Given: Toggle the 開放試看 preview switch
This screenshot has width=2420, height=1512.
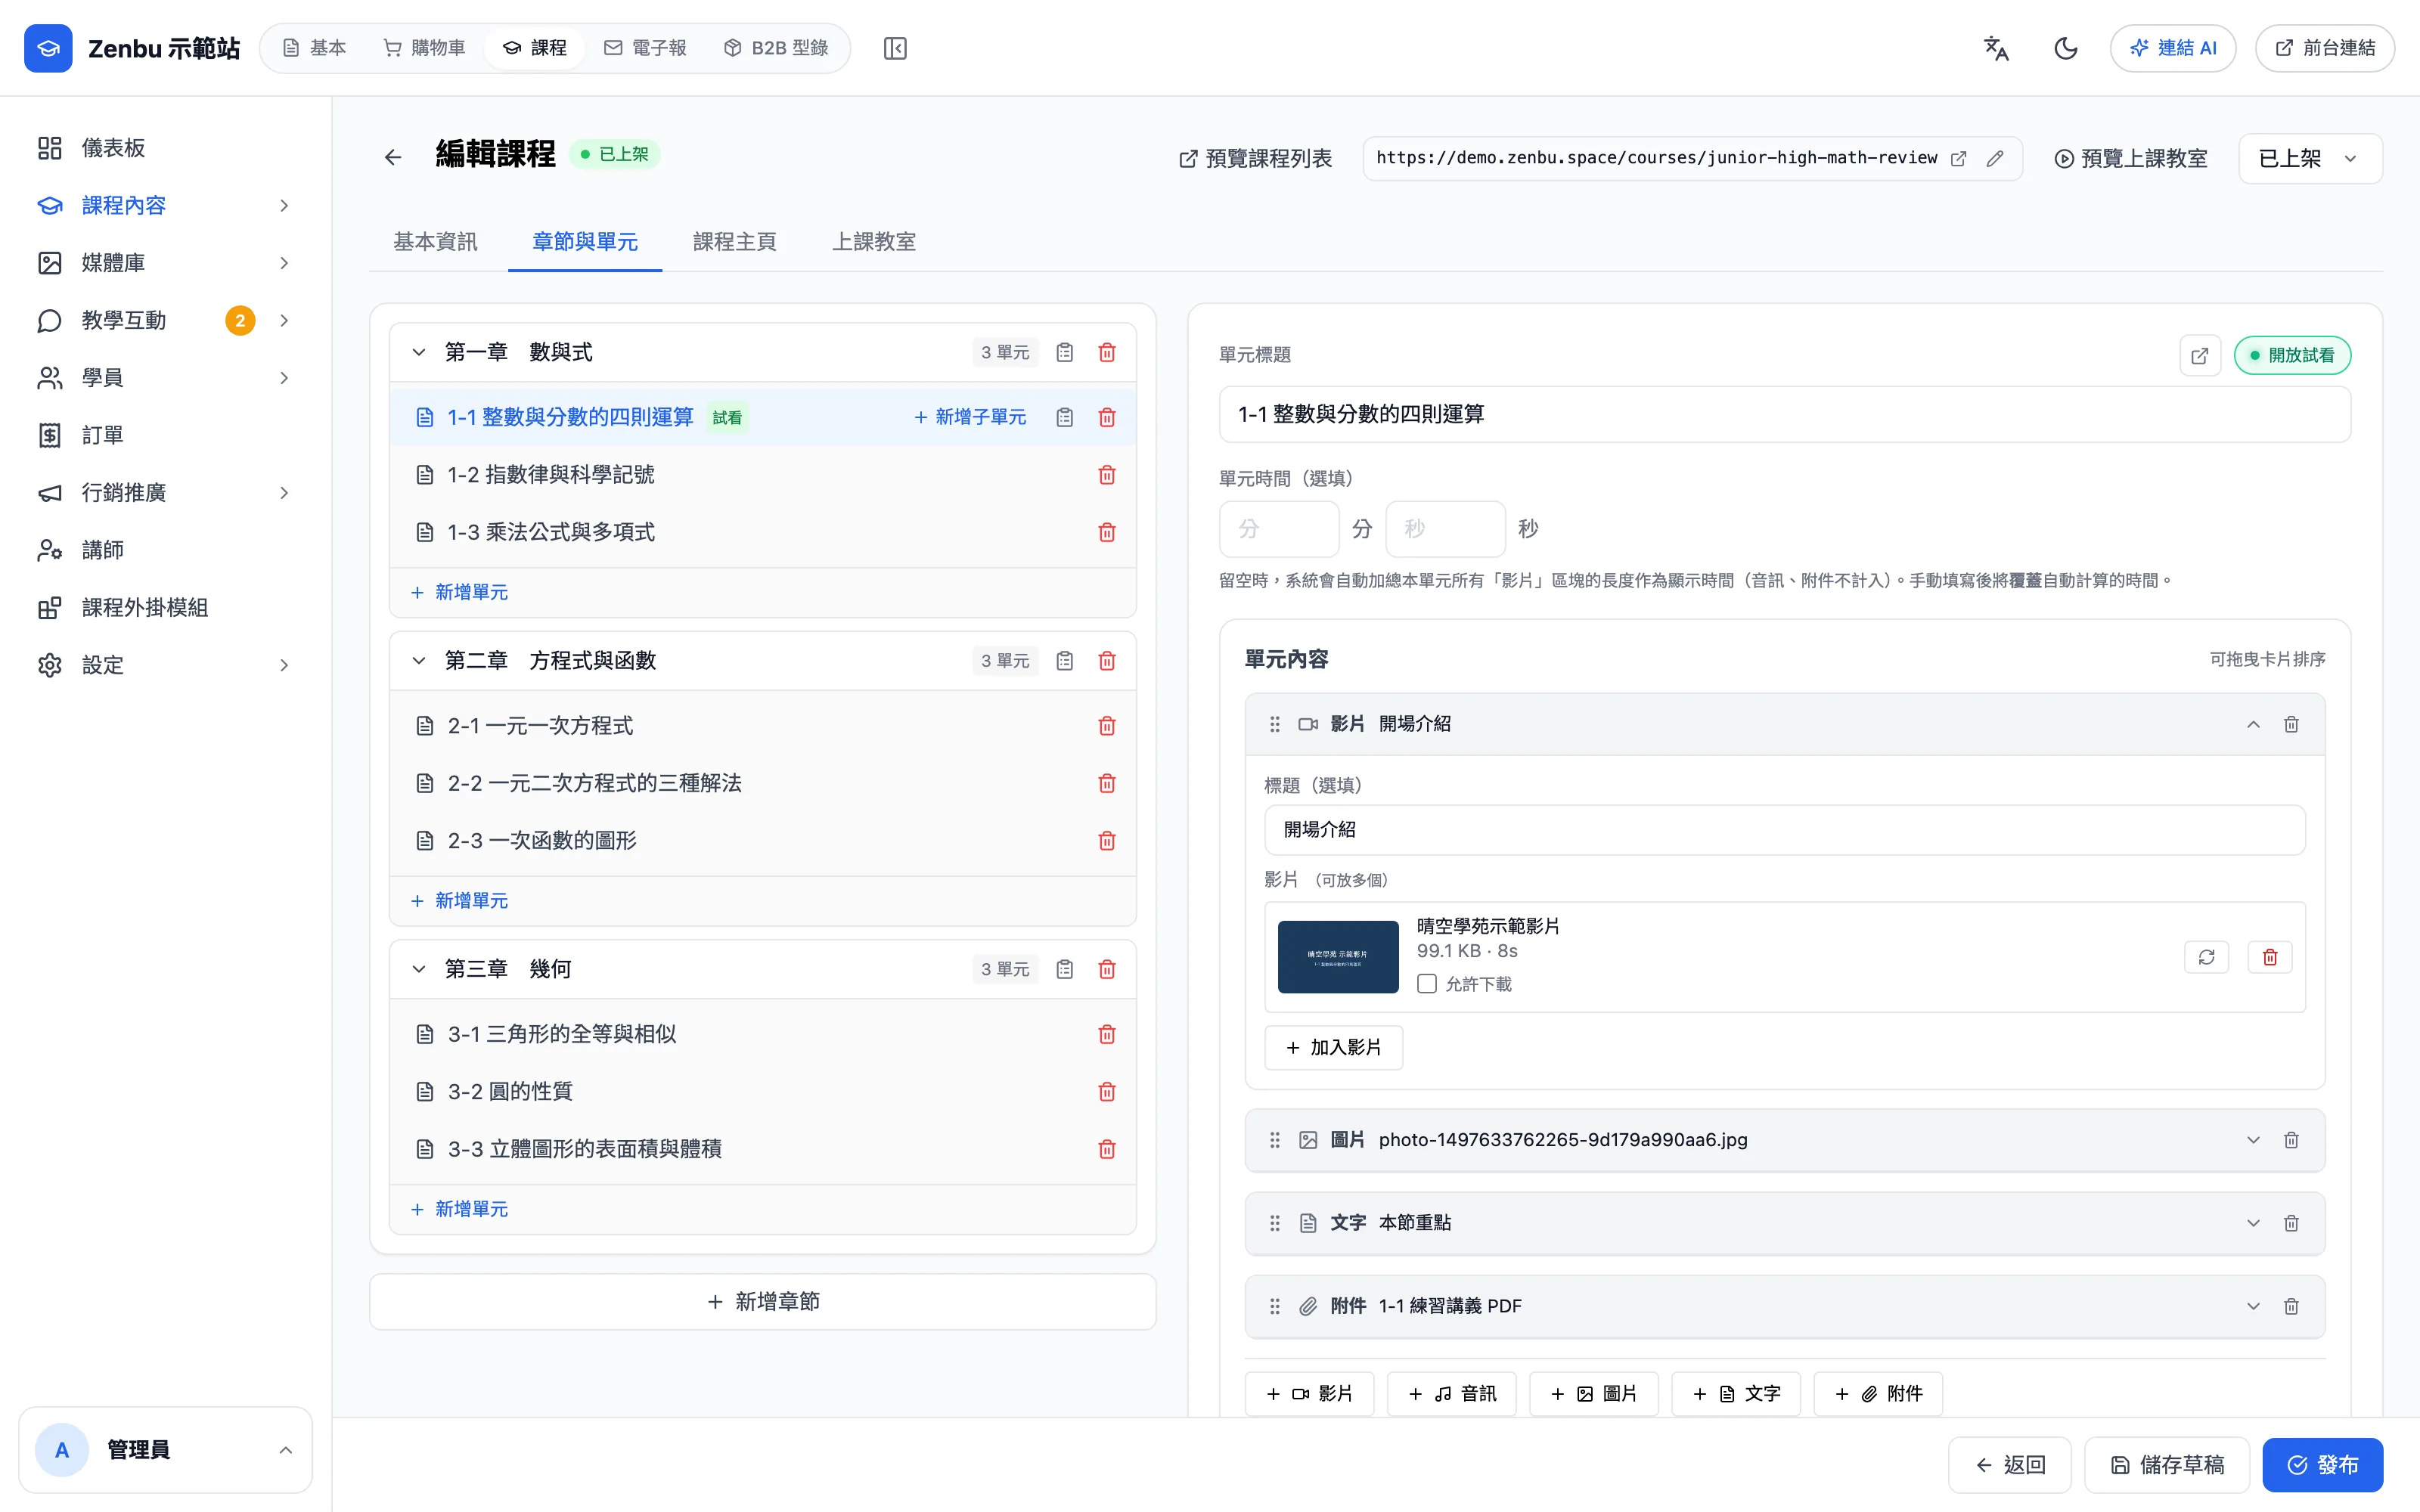Looking at the screenshot, I should (2292, 355).
